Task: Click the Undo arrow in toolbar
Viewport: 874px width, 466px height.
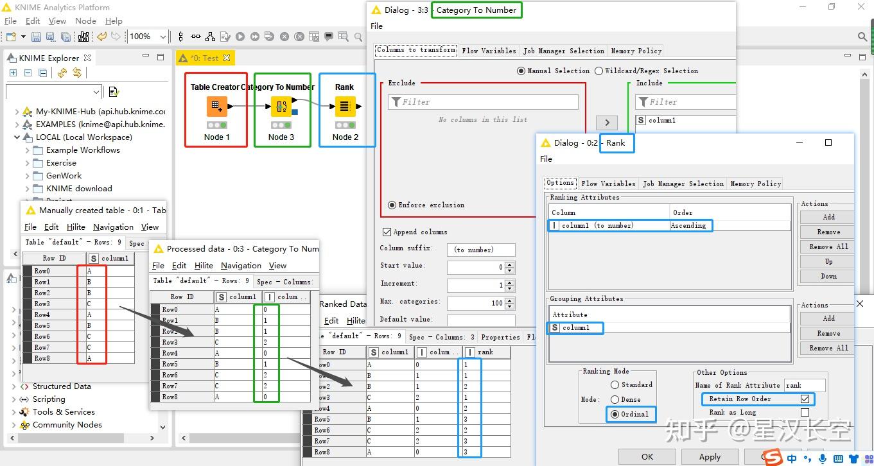Action: [101, 37]
